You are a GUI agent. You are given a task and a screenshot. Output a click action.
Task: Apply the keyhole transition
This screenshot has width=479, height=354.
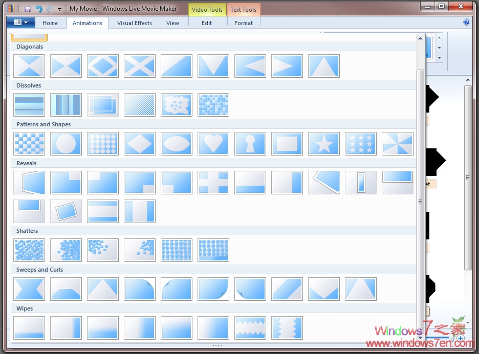pyautogui.click(x=250, y=144)
